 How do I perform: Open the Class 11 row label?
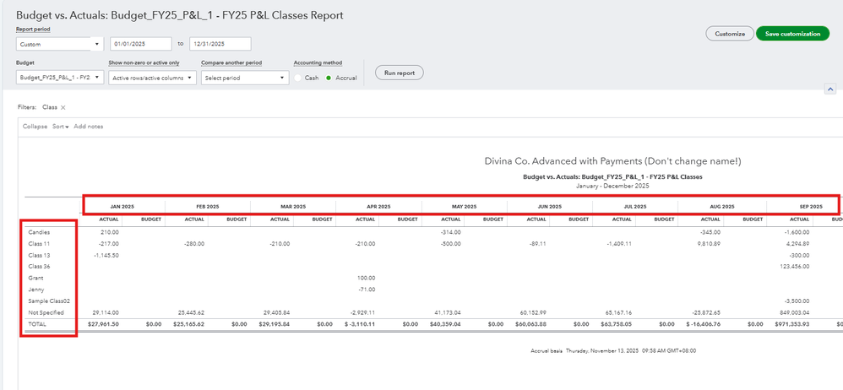tap(39, 243)
